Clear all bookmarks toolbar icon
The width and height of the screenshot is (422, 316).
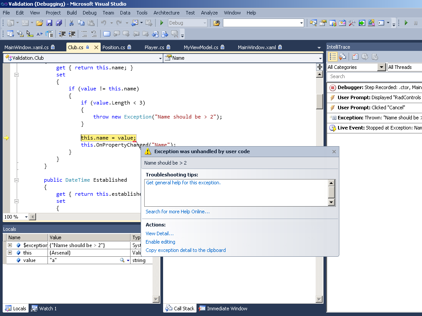click(x=175, y=34)
